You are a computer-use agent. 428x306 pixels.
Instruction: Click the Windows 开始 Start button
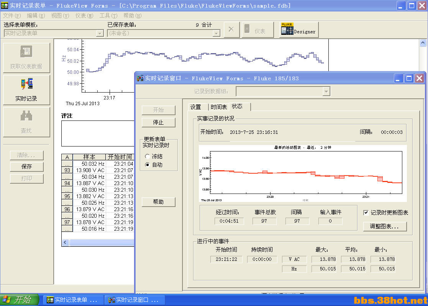tap(20, 300)
